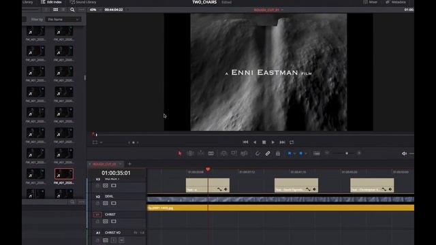
Task: Solo the A1 CHRIST VO track
Action: pos(114,240)
